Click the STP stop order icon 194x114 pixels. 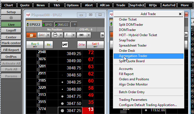55,35
